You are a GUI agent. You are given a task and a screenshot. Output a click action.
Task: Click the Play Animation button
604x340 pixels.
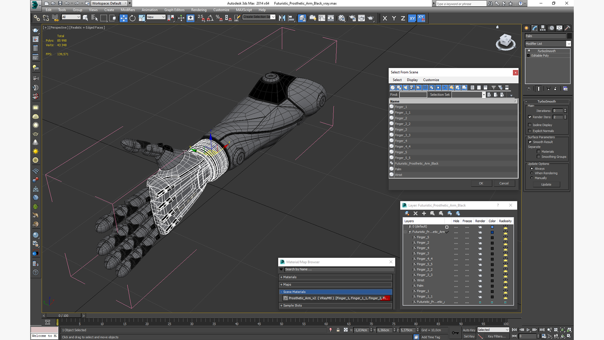coord(528,330)
